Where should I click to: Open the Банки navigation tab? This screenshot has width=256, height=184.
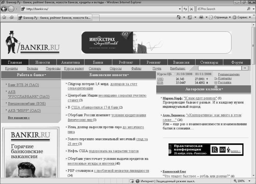click(x=98, y=62)
